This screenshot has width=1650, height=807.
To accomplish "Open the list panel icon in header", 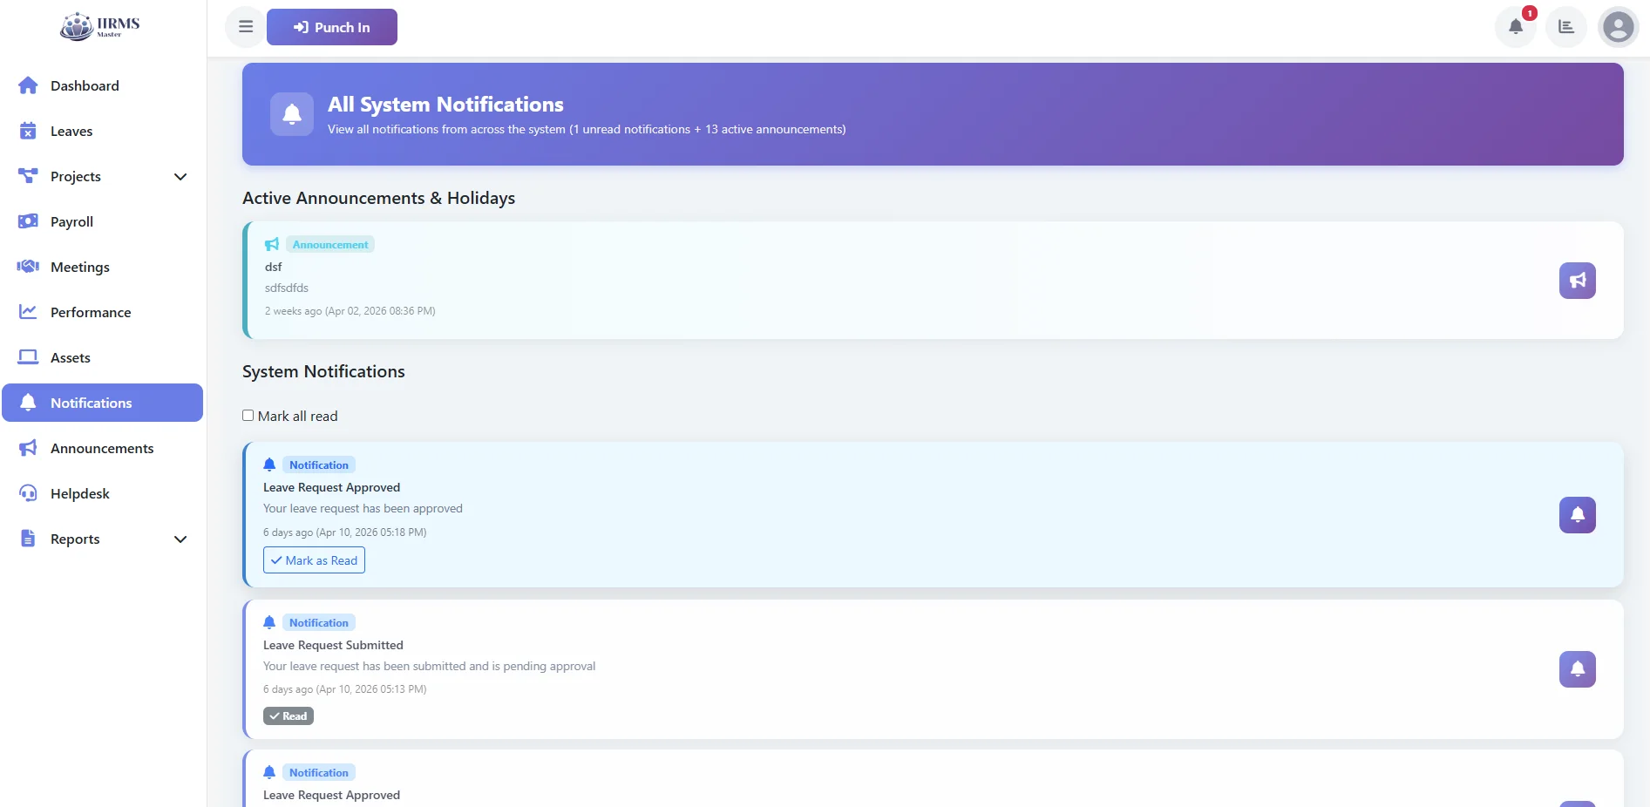I will point(1566,27).
